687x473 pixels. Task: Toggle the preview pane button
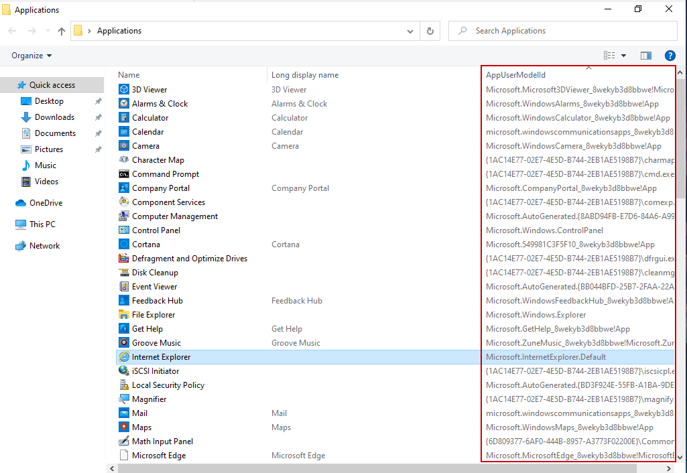pyautogui.click(x=646, y=56)
